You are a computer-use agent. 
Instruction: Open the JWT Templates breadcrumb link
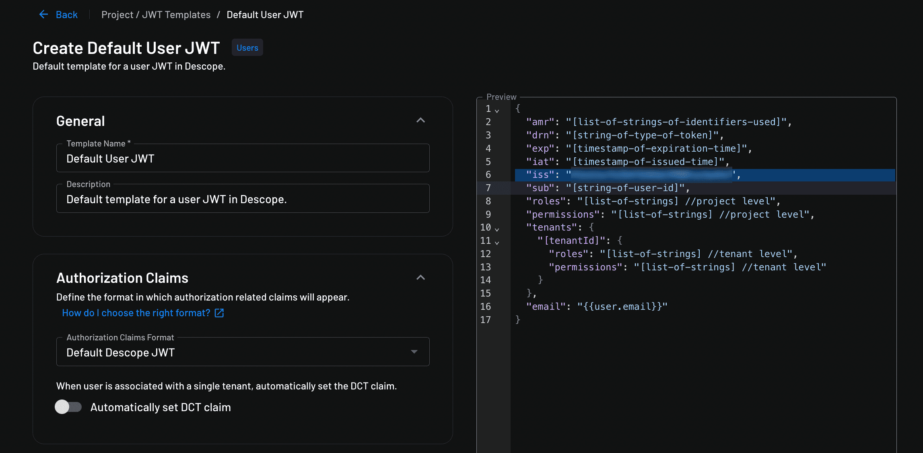tap(176, 14)
